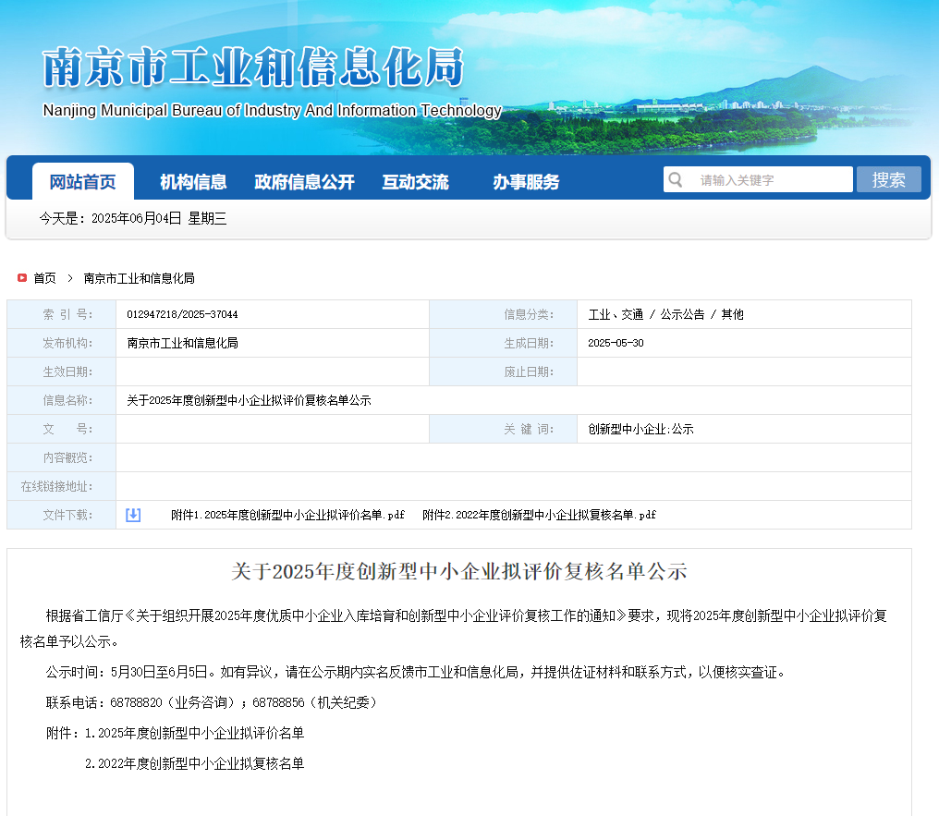Download 附件2 2022年度拟复核名单 PDF

coord(539,515)
